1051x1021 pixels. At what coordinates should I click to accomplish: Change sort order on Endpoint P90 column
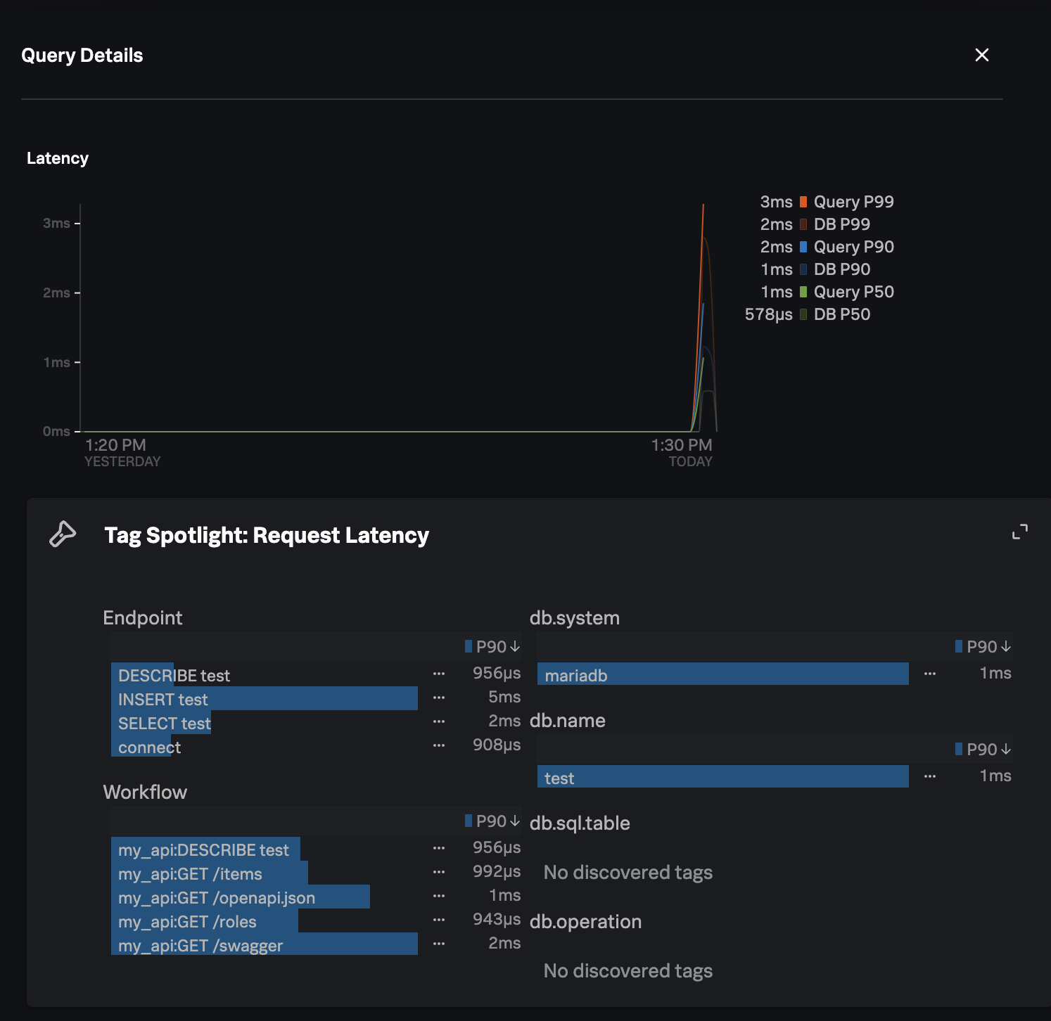coord(492,646)
